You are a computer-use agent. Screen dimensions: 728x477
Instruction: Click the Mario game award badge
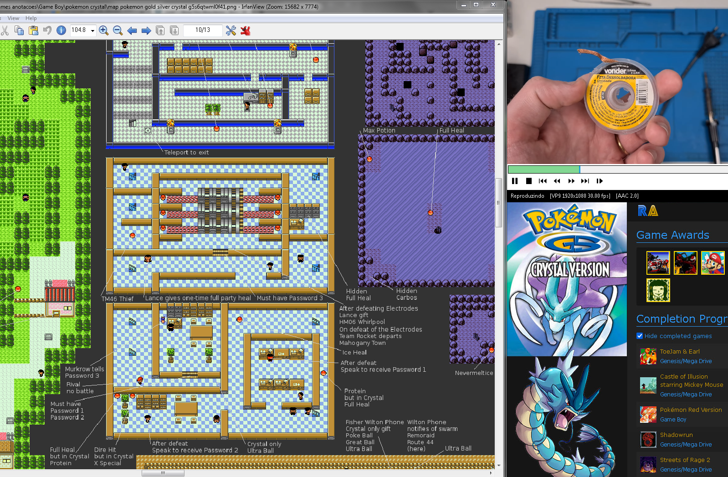coord(713,263)
